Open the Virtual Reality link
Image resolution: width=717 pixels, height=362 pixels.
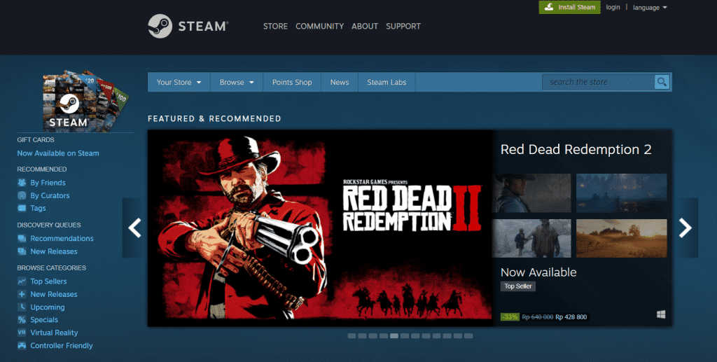click(x=54, y=333)
